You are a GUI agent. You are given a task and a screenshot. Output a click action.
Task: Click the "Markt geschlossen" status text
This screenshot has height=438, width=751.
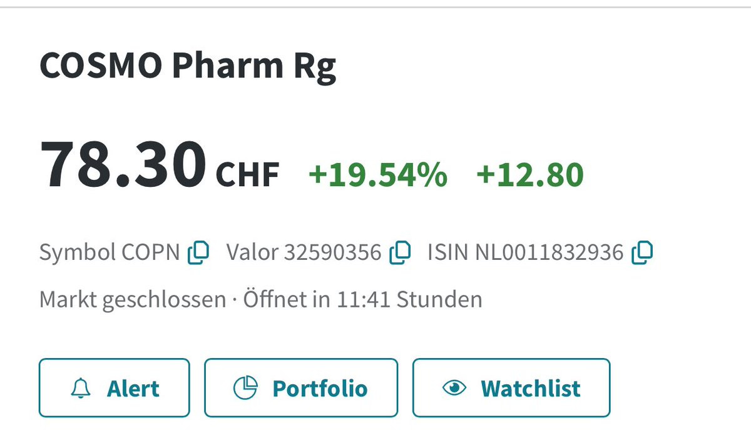[132, 299]
